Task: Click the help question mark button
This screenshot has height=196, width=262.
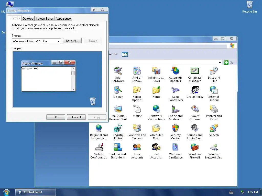Action: tap(94, 9)
